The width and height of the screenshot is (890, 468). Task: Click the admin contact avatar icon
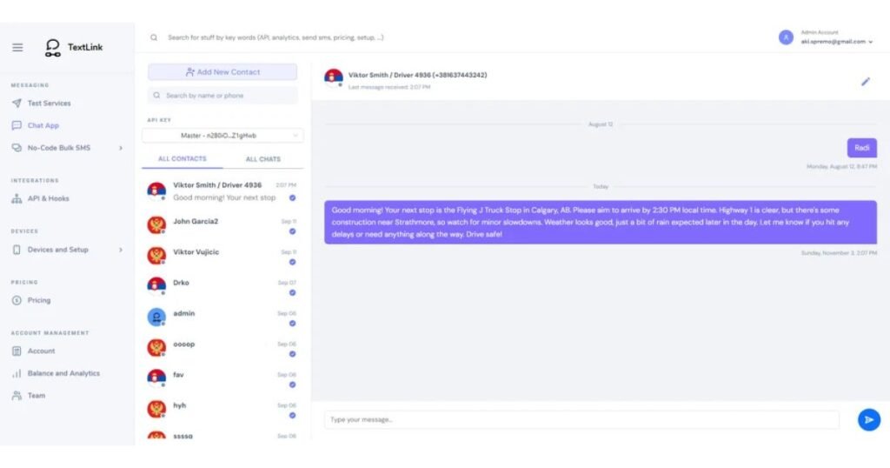tap(156, 317)
